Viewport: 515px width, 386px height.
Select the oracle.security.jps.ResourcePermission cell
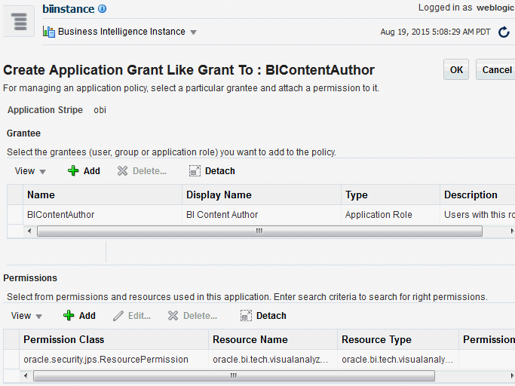(114, 360)
